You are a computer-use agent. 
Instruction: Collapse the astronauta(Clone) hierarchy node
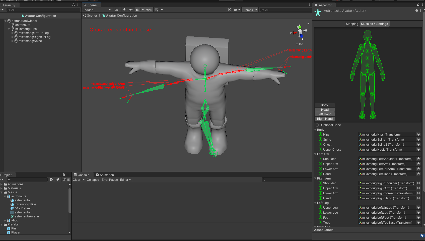[5, 21]
